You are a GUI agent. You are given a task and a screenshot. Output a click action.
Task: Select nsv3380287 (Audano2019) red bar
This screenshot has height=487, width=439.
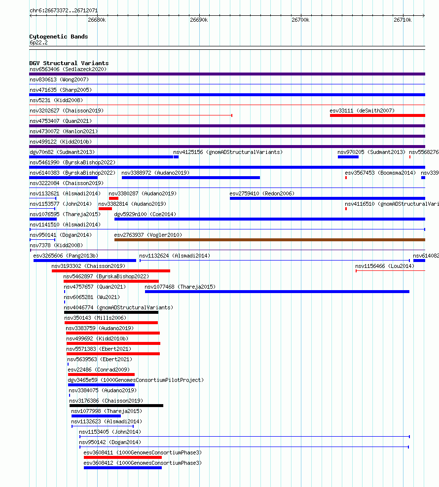click(x=113, y=198)
